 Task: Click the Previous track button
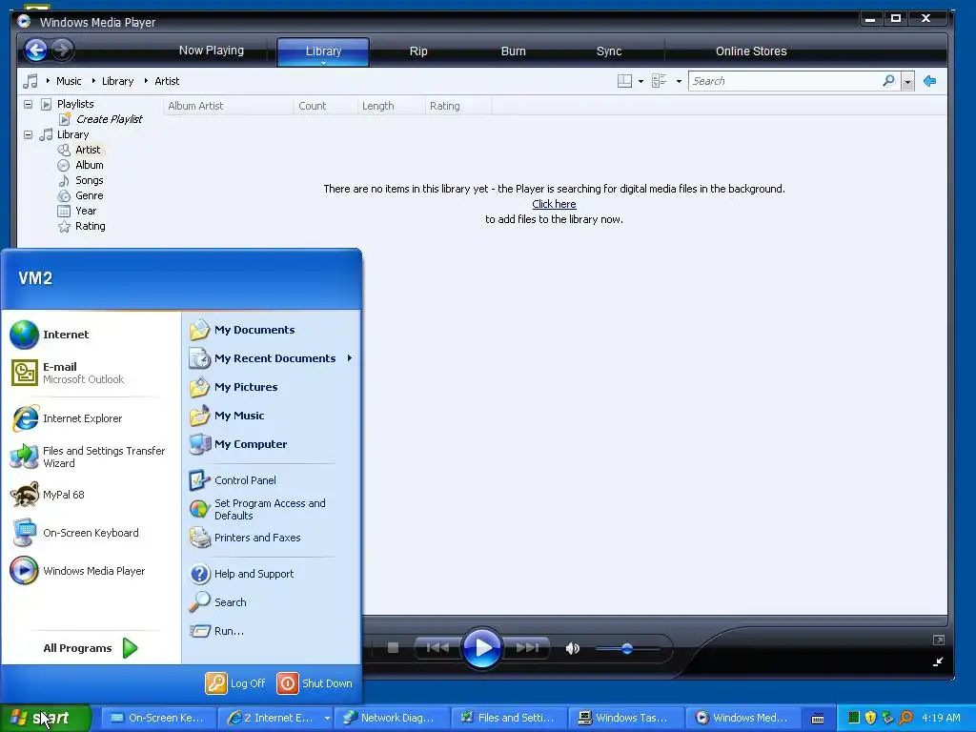coord(437,648)
